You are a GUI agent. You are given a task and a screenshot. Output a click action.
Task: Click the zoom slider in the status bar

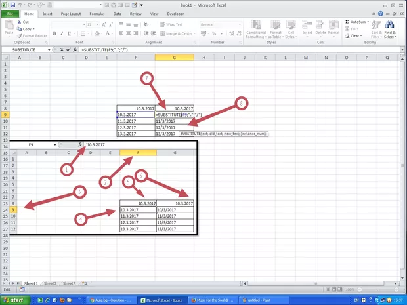tap(377, 289)
